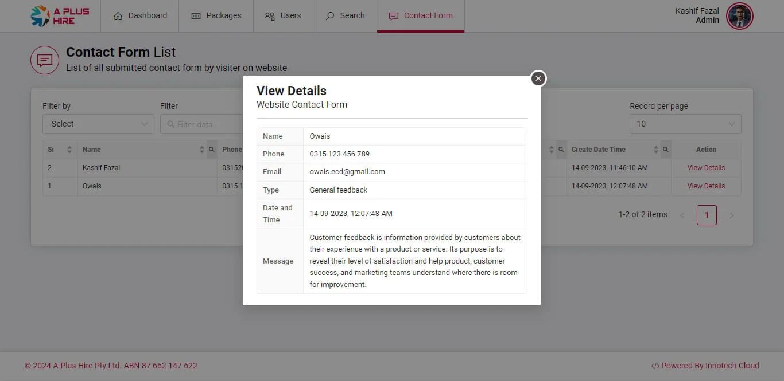Viewport: 784px width, 381px height.
Task: Click search icon in Name column
Action: point(212,150)
